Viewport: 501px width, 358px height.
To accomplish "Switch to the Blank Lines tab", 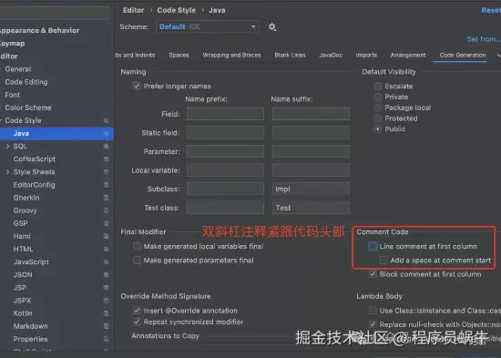I will [290, 56].
